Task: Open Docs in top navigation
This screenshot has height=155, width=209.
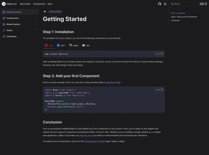Action: 50,4
